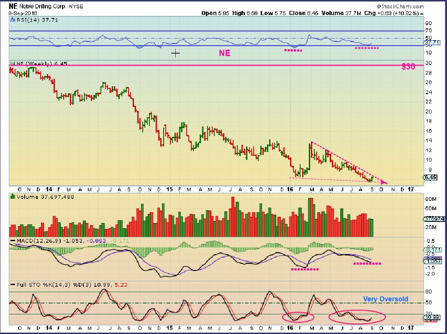
Task: Click the price bars icon beside NE (Weekly)
Action: 12,64
